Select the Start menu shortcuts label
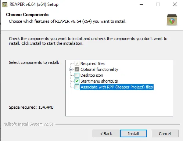 click(99, 81)
